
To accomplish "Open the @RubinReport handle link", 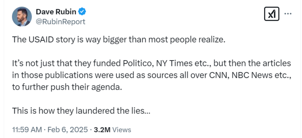I will [x=60, y=22].
